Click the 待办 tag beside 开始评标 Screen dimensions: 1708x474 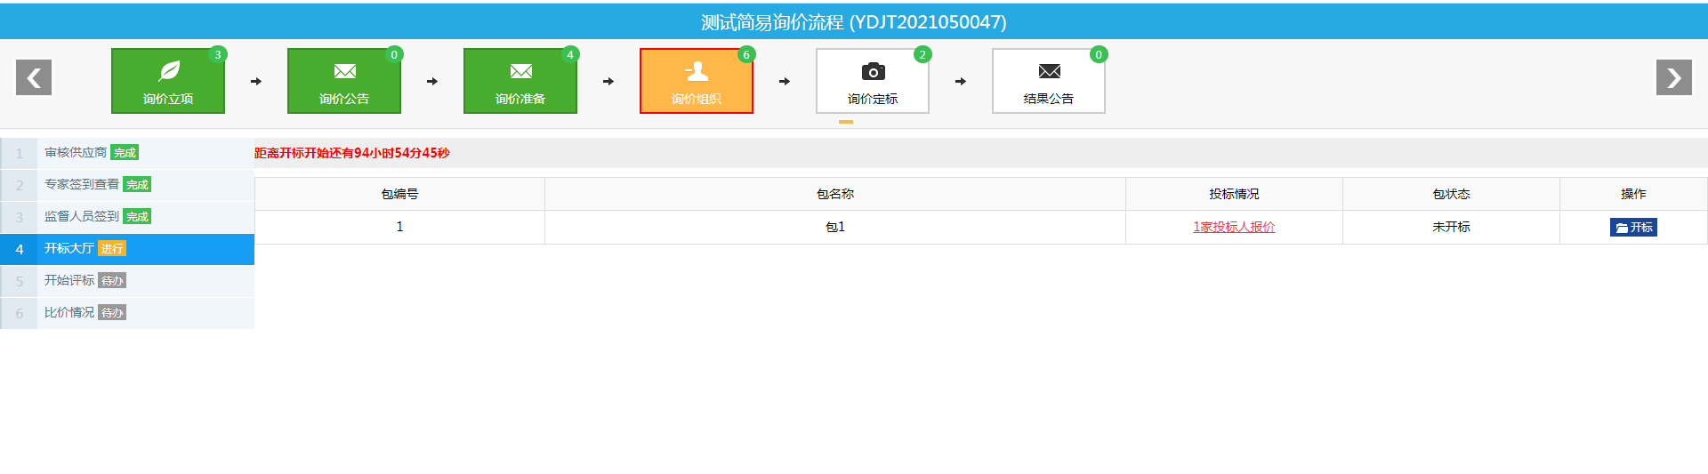112,281
